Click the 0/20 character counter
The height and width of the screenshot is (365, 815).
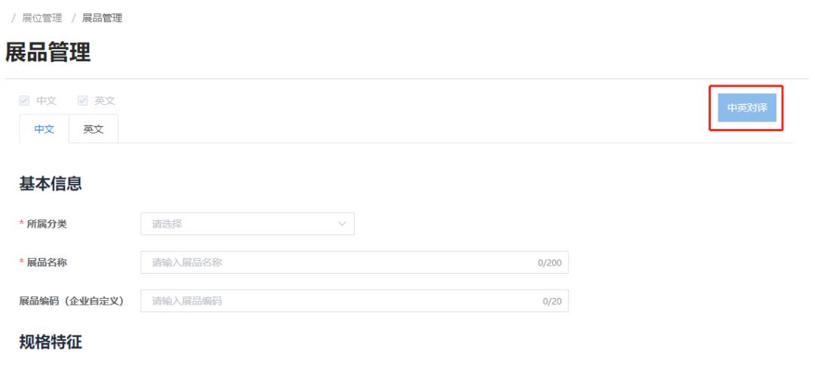coord(551,302)
